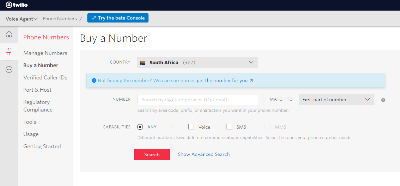Click 'get the number for you' link

222,80
